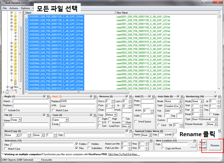Click the Rename button

click(215, 145)
